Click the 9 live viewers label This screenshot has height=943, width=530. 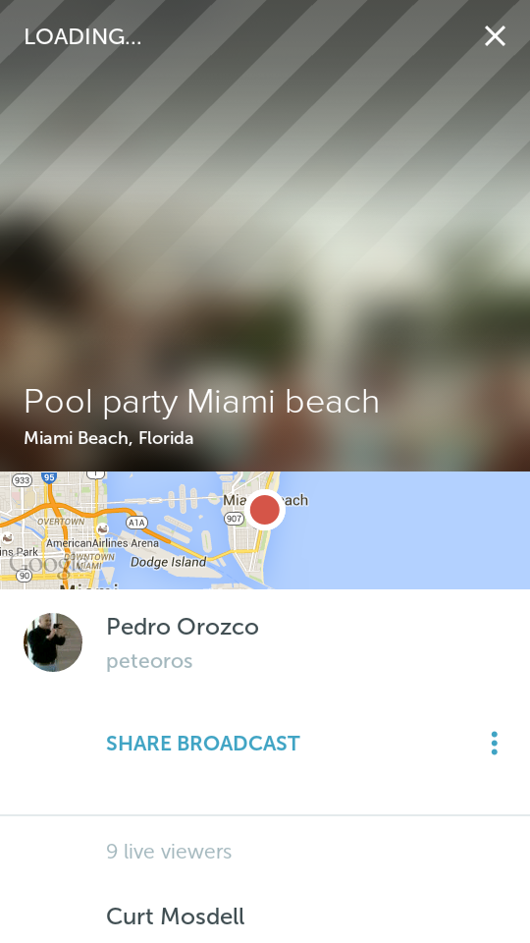[169, 852]
